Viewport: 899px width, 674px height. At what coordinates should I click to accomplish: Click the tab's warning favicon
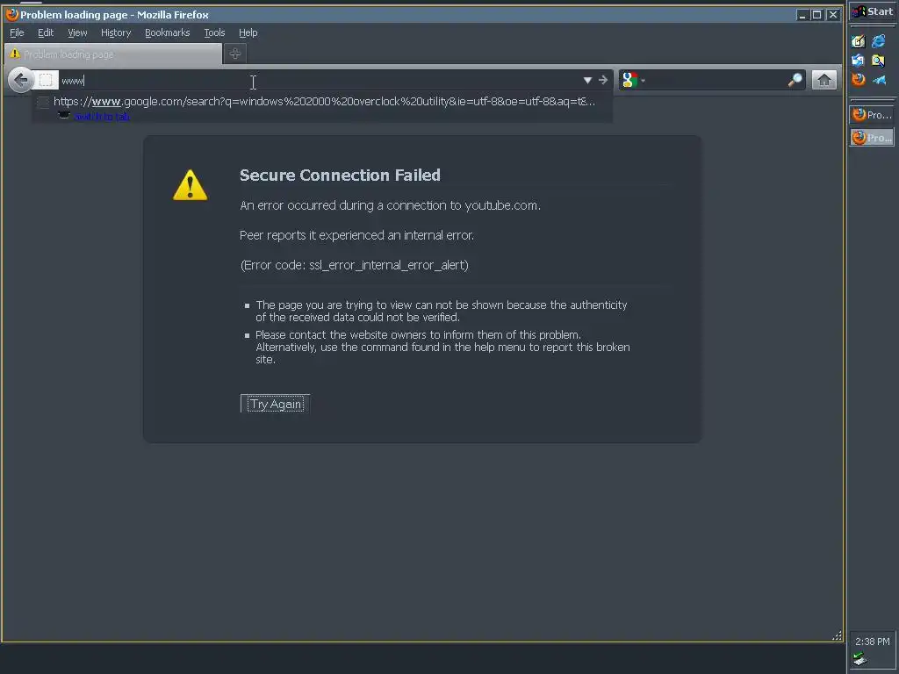(x=15, y=54)
